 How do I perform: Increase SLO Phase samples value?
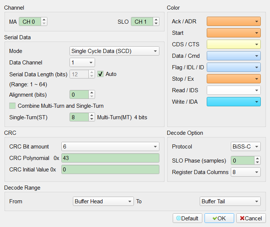[x=257, y=158]
